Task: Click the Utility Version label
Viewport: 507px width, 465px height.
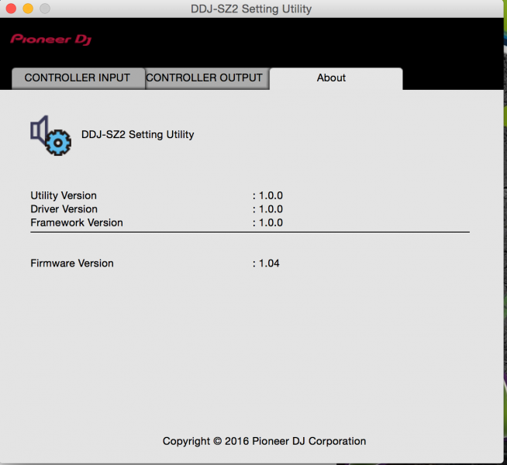Action: coord(64,195)
